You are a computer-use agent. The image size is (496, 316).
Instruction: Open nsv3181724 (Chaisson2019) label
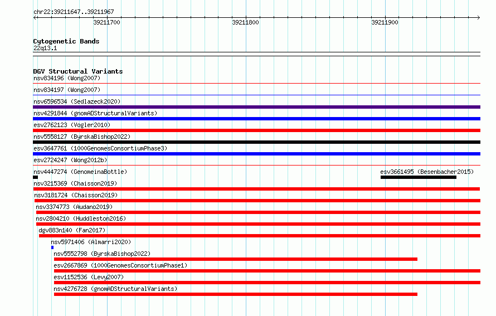pyautogui.click(x=76, y=195)
